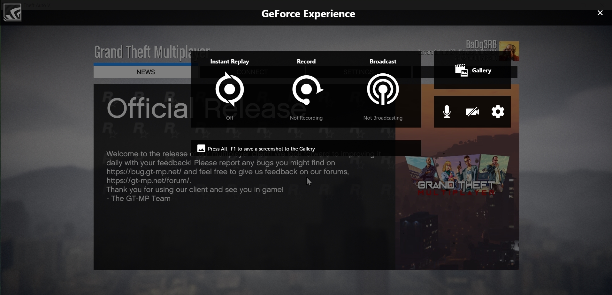The image size is (612, 295).
Task: Click the '- The GT-MP Team' signature
Action: pos(138,198)
